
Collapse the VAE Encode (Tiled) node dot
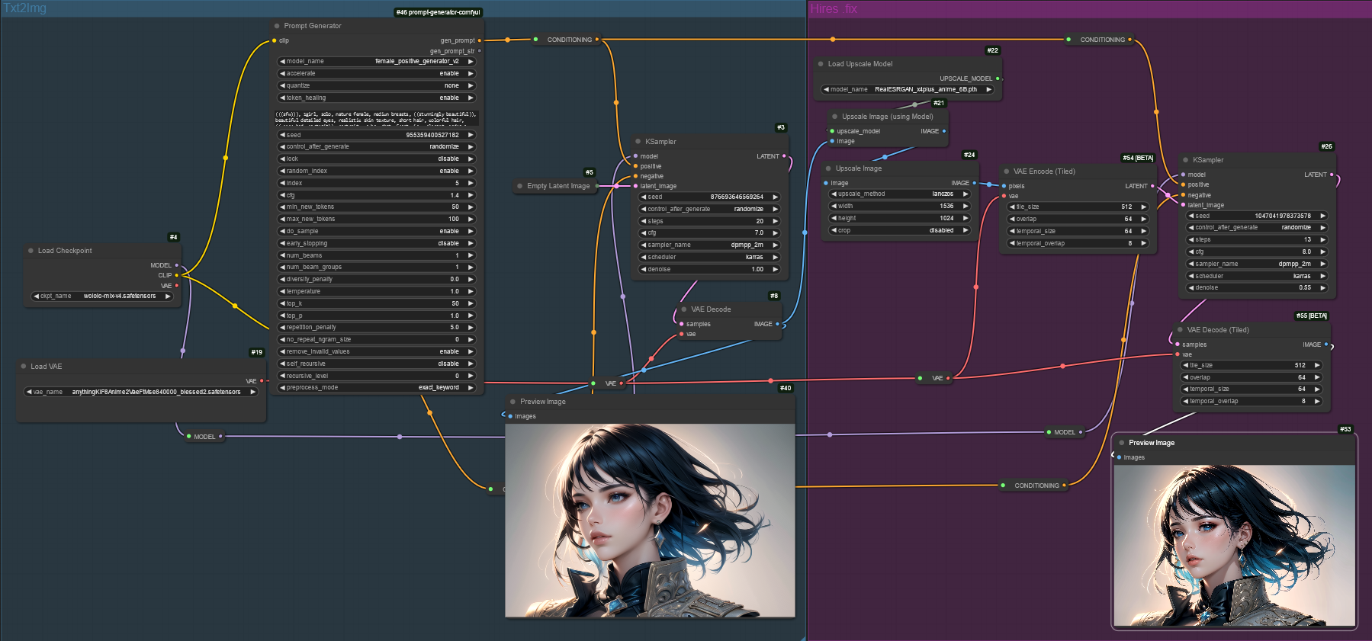(1007, 171)
